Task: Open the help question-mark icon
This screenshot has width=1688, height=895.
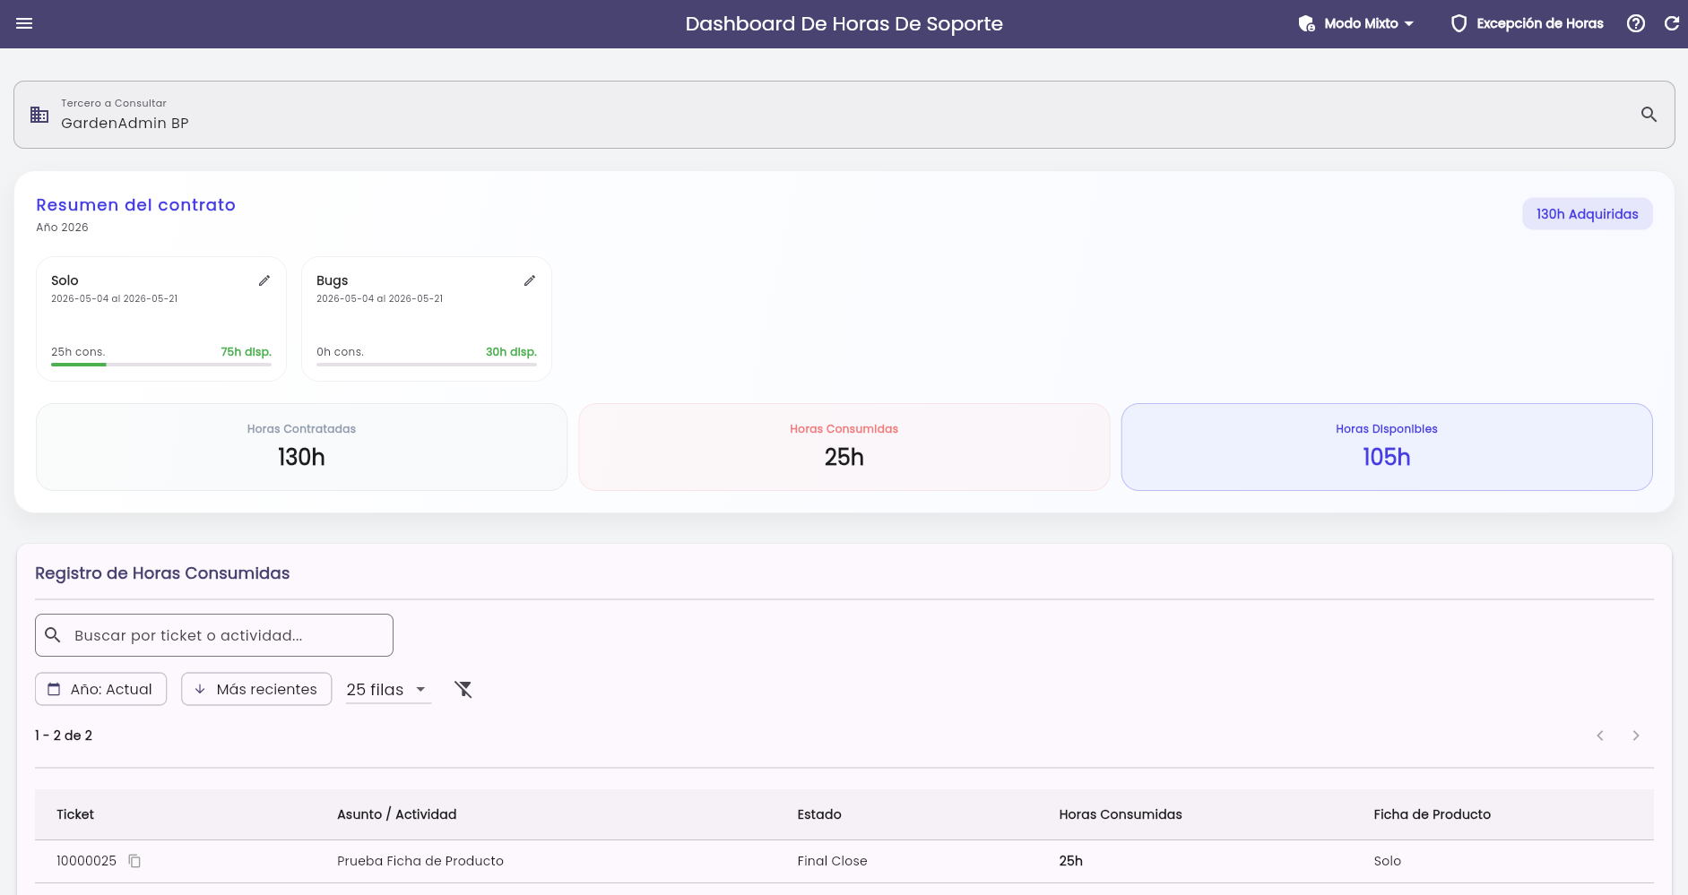Action: pyautogui.click(x=1636, y=23)
